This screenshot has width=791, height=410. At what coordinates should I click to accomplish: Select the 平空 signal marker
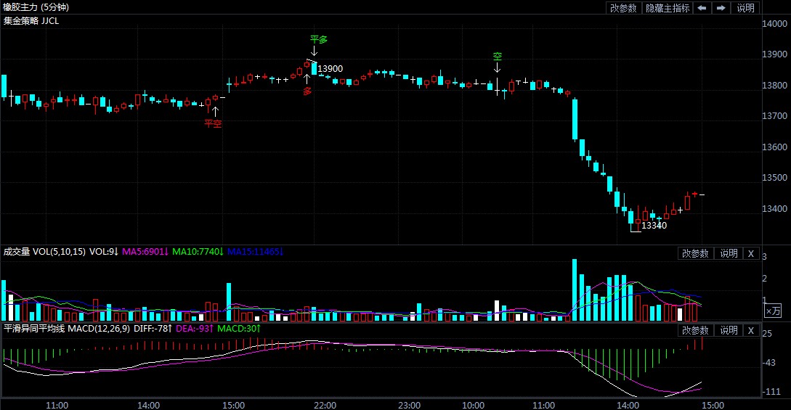click(213, 123)
